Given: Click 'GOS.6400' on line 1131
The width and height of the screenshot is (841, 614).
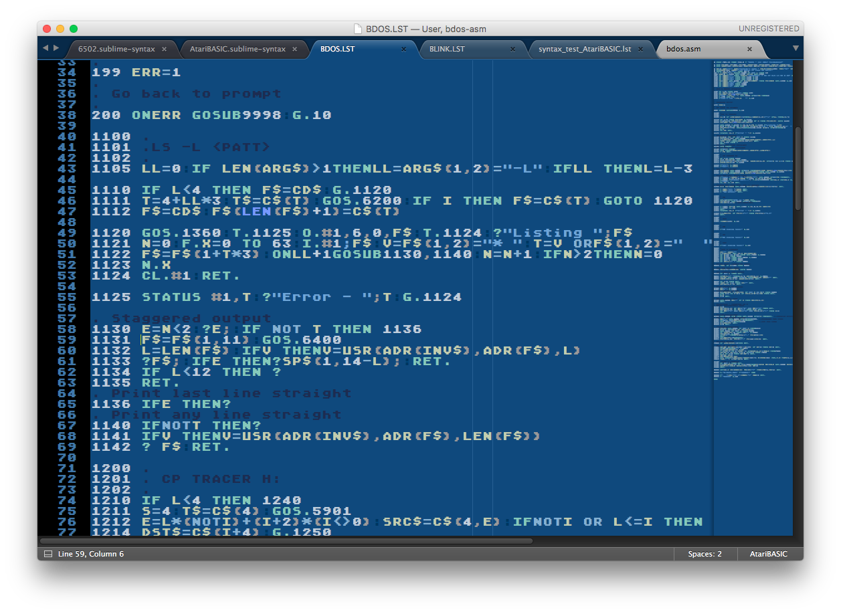Looking at the screenshot, I should pos(302,340).
